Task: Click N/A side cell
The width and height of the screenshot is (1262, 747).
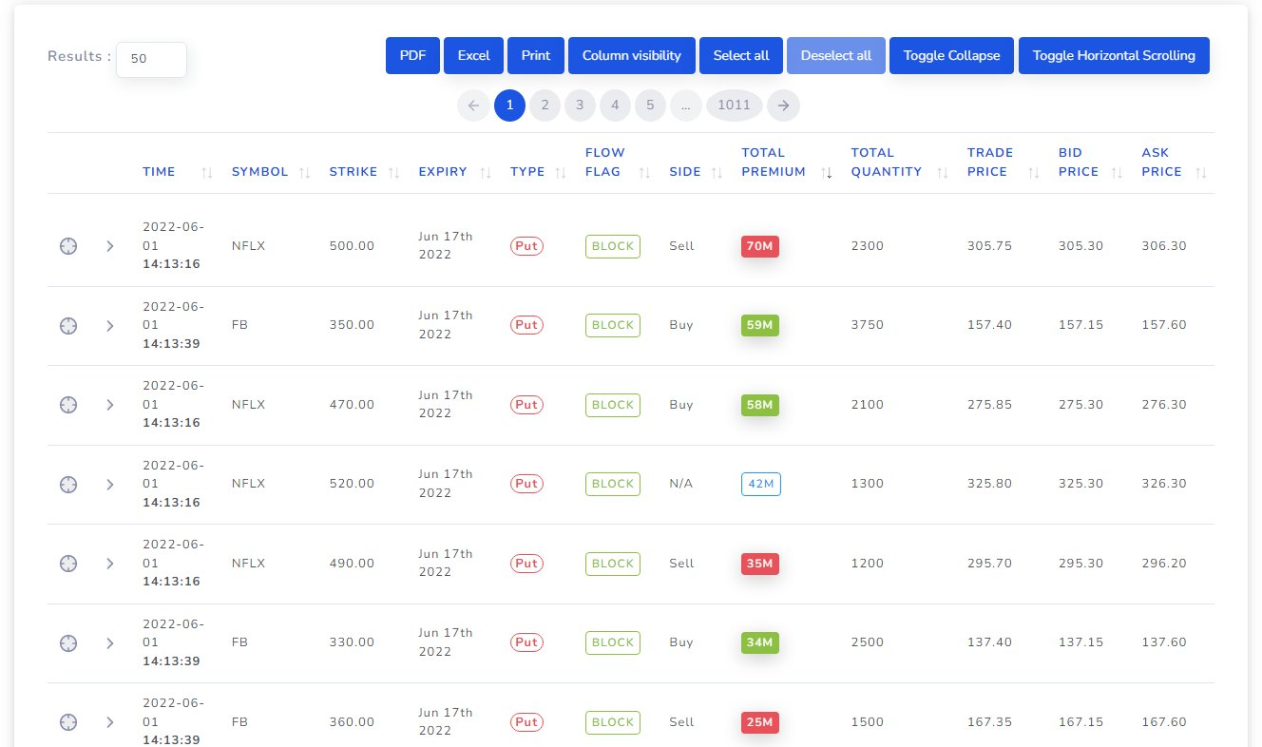Action: (681, 484)
